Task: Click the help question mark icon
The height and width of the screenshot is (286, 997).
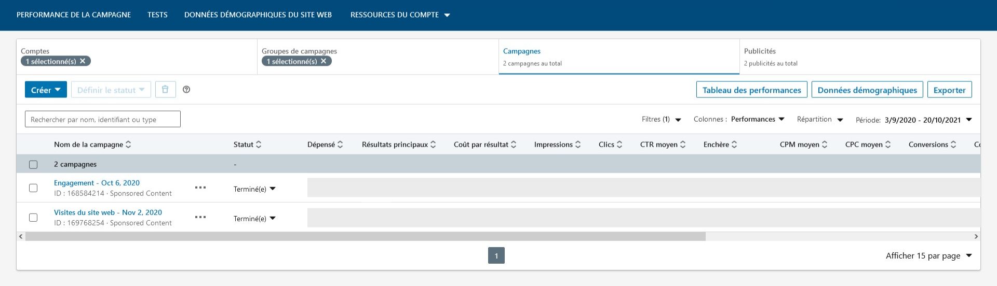Action: pos(186,90)
